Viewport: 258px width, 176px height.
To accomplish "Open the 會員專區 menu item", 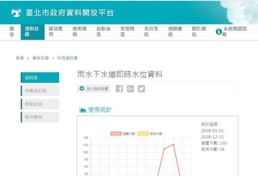I will pos(151,31).
